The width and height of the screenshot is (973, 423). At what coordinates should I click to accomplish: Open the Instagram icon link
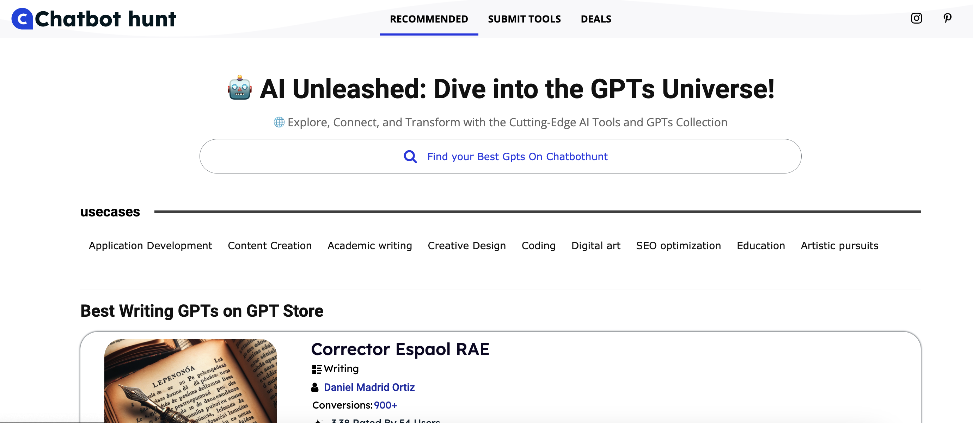point(916,18)
